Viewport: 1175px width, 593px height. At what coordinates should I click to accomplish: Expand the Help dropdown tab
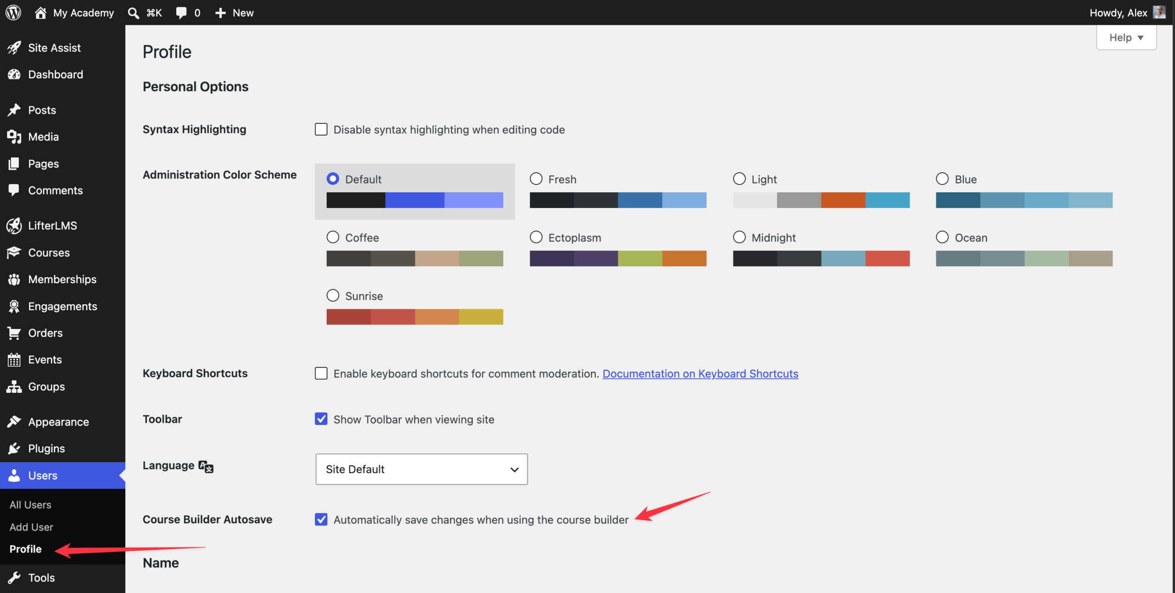[1126, 37]
